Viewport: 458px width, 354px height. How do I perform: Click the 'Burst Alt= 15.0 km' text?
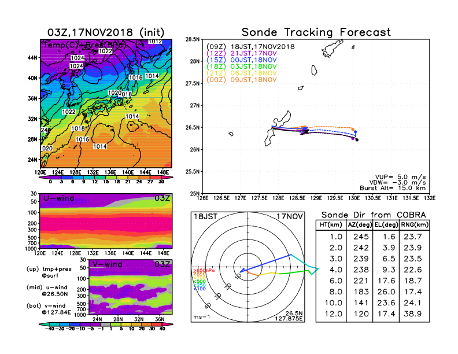click(393, 188)
